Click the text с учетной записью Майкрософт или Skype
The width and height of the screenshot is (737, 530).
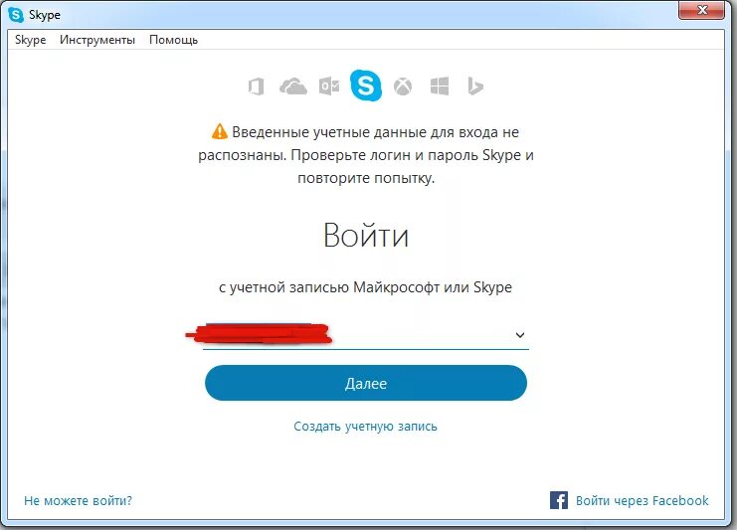(365, 287)
